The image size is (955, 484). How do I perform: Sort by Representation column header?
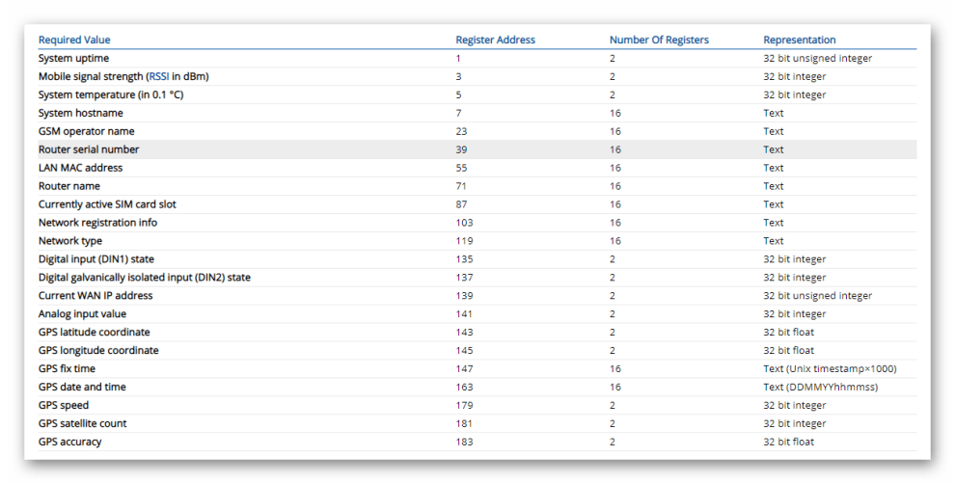pyautogui.click(x=799, y=40)
